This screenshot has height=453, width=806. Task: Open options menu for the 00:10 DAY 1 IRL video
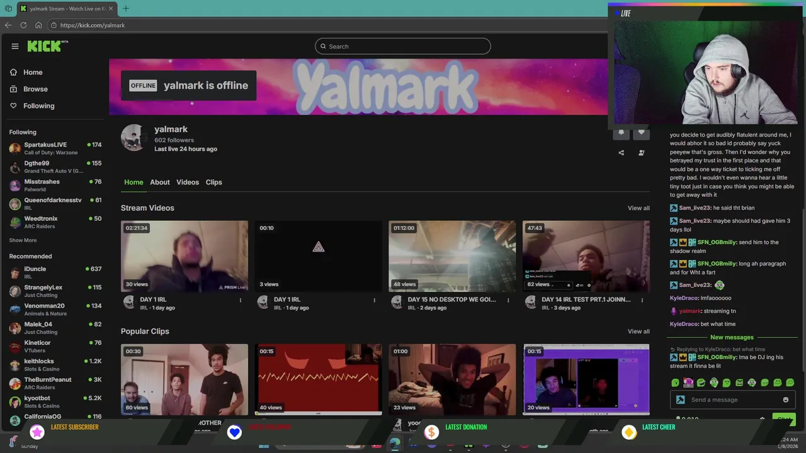tap(374, 300)
